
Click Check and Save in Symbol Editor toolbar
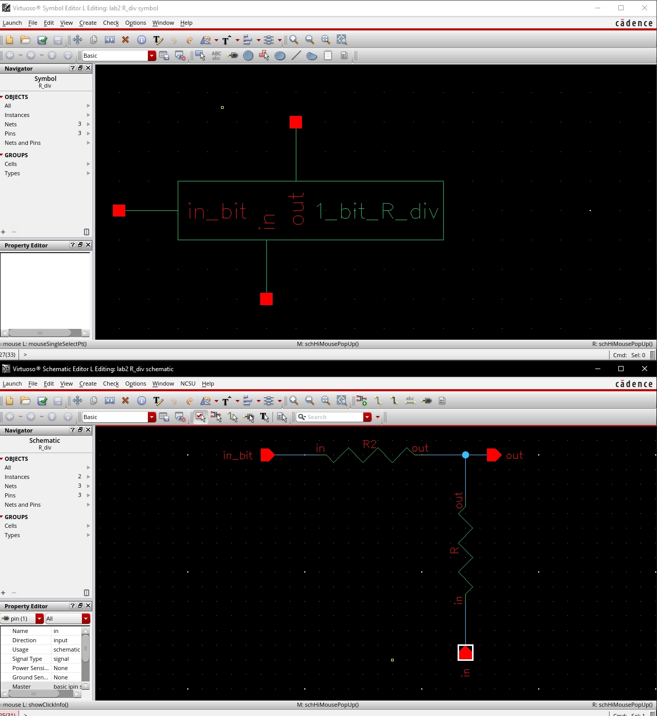(42, 40)
